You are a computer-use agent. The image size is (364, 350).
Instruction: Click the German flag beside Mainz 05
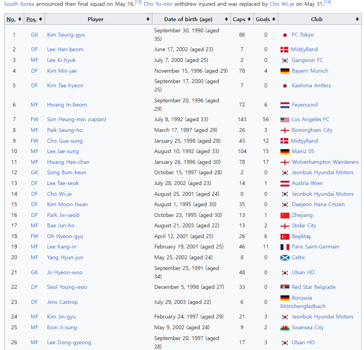pyautogui.click(x=285, y=152)
